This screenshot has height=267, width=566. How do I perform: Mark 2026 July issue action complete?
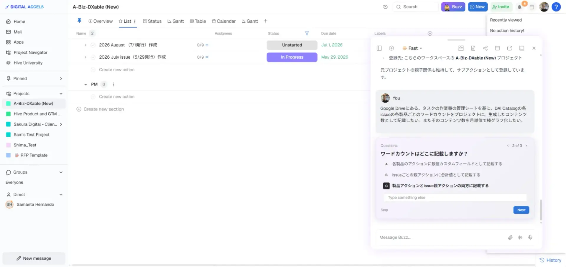click(93, 57)
